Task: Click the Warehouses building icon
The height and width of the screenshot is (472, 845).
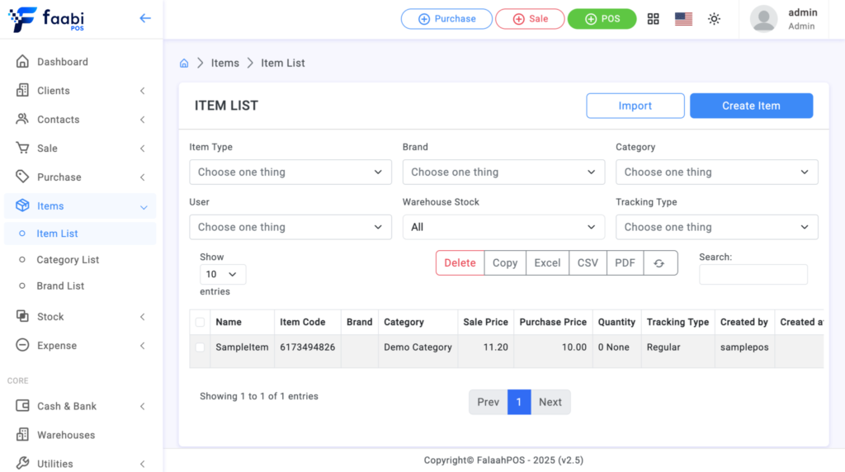Action: tap(22, 434)
